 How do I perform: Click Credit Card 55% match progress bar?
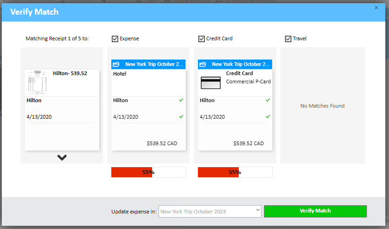pyautogui.click(x=235, y=172)
